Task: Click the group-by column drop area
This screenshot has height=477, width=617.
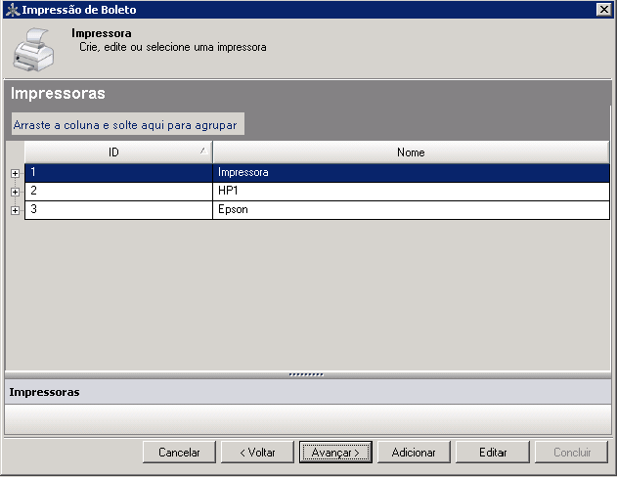Action: (x=128, y=124)
